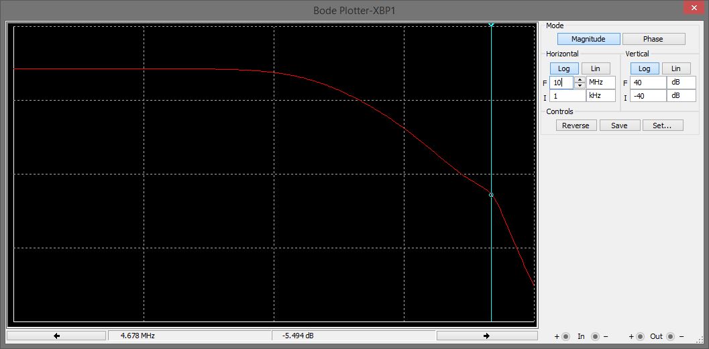Click the cursor marker on the red curve
The image size is (709, 349).
tap(491, 195)
